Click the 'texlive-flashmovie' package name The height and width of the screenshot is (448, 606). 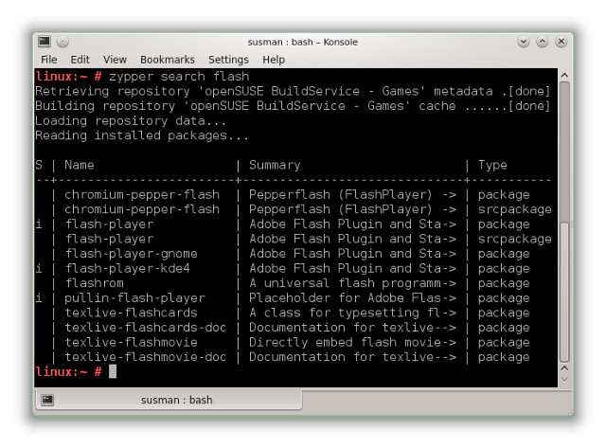pyautogui.click(x=132, y=342)
